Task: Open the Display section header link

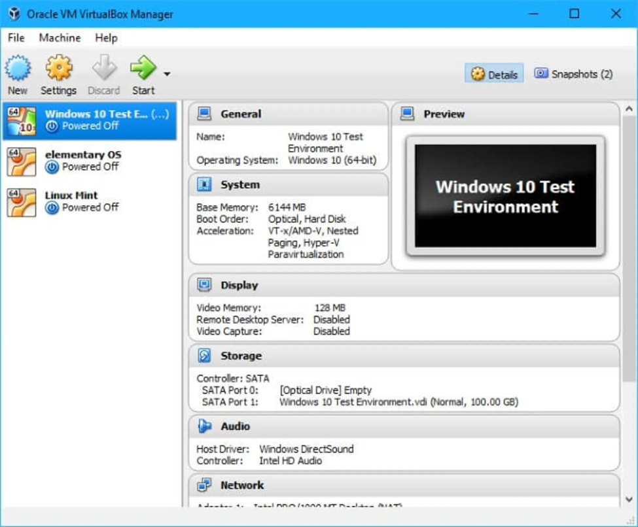Action: (239, 285)
